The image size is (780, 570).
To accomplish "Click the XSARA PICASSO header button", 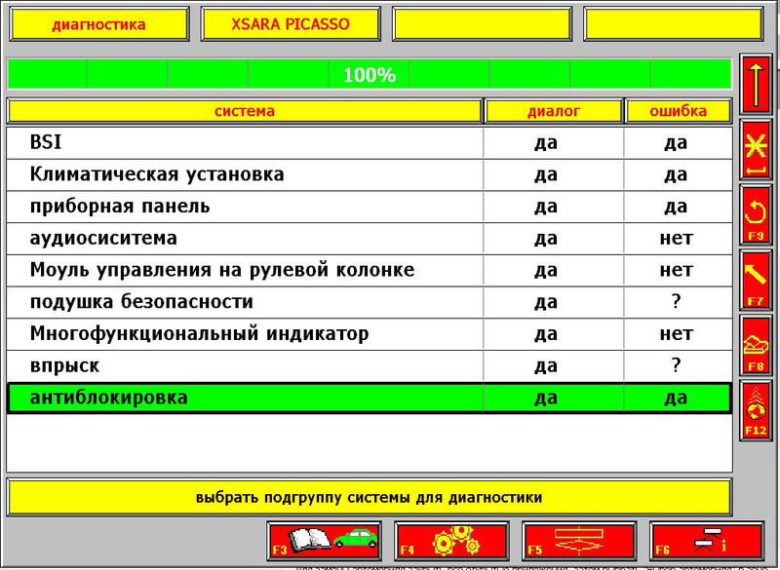I will [291, 23].
